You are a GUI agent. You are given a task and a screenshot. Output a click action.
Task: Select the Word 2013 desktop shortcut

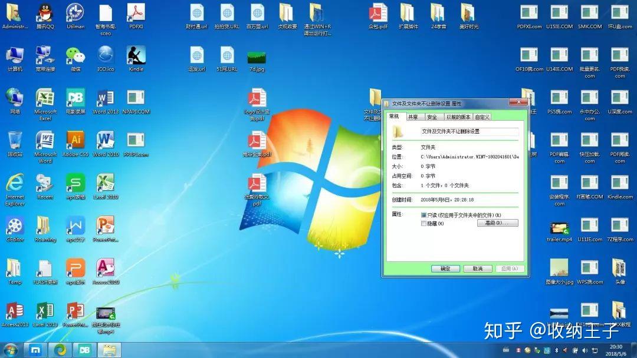pyautogui.click(x=106, y=98)
